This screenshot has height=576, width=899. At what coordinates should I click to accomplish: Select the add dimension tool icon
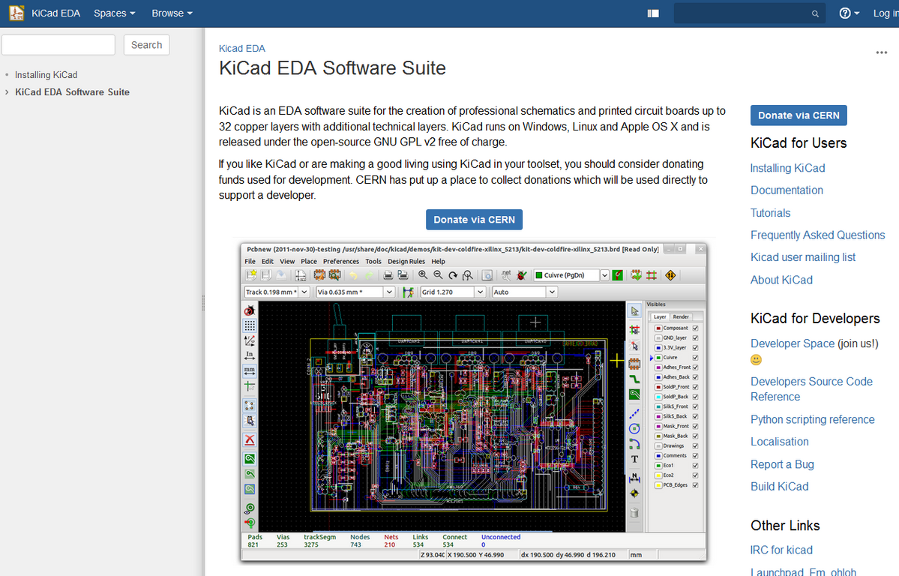pyautogui.click(x=634, y=476)
